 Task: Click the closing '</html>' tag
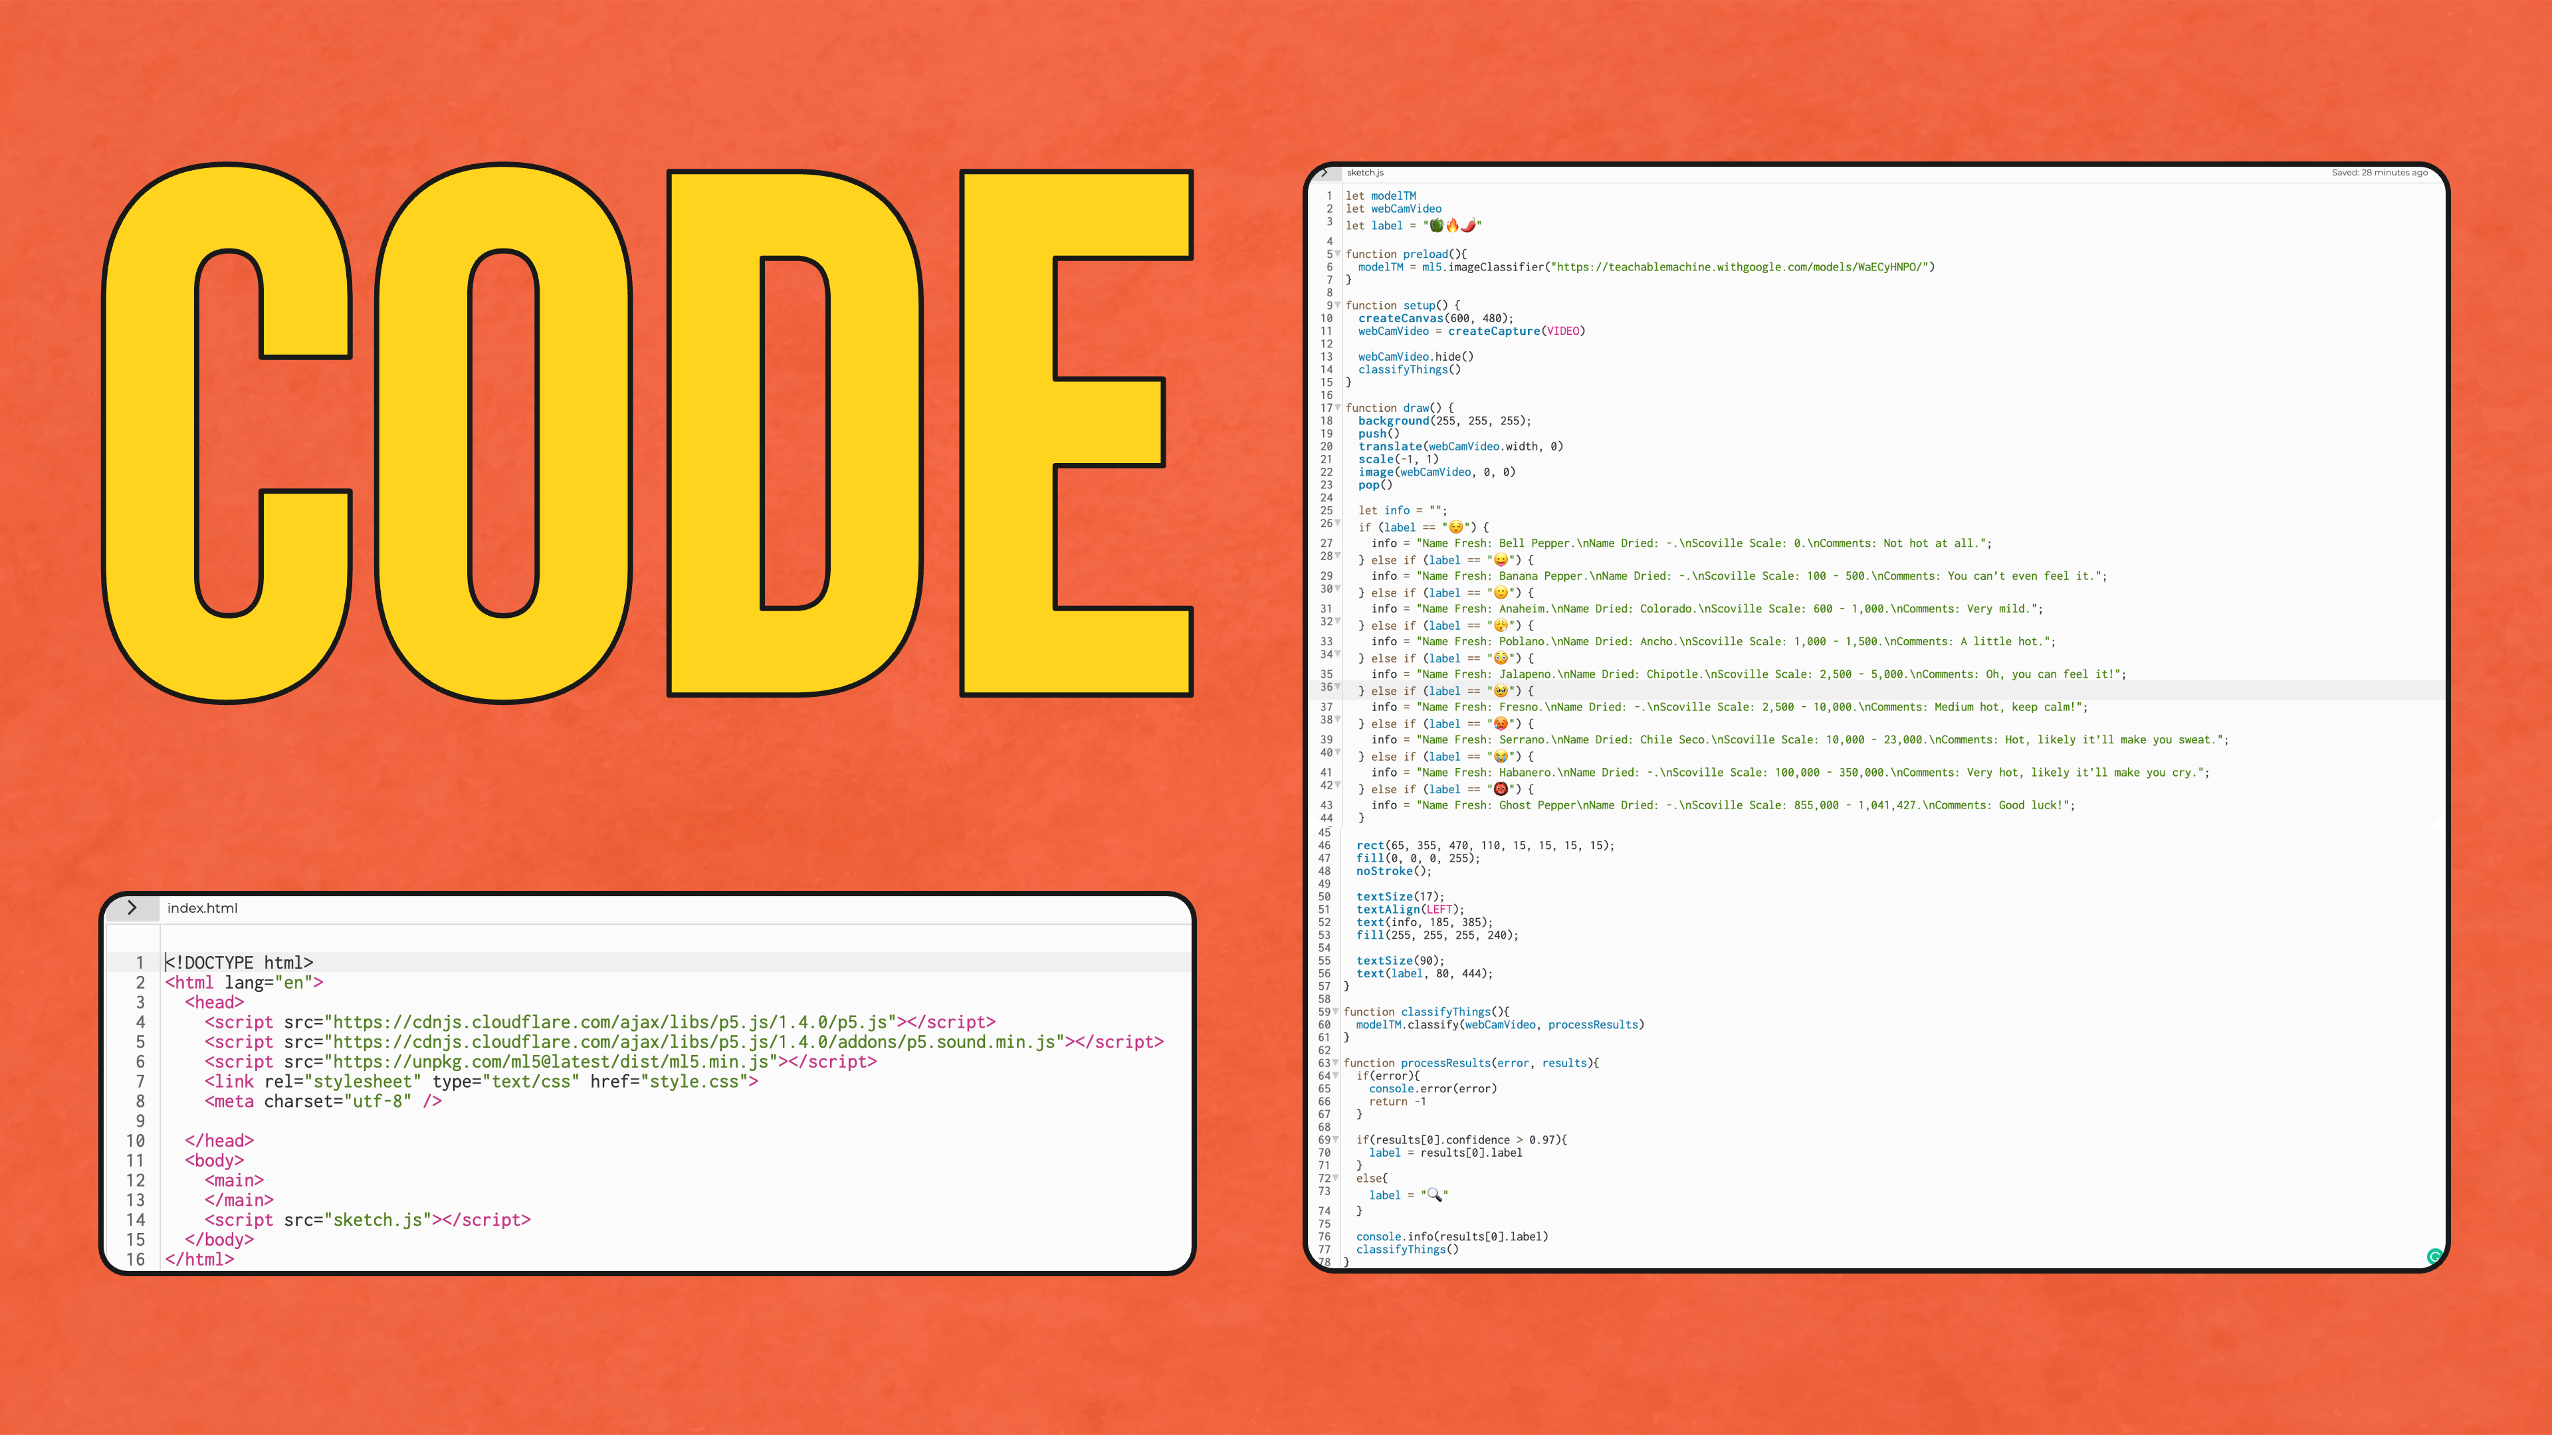(199, 1260)
